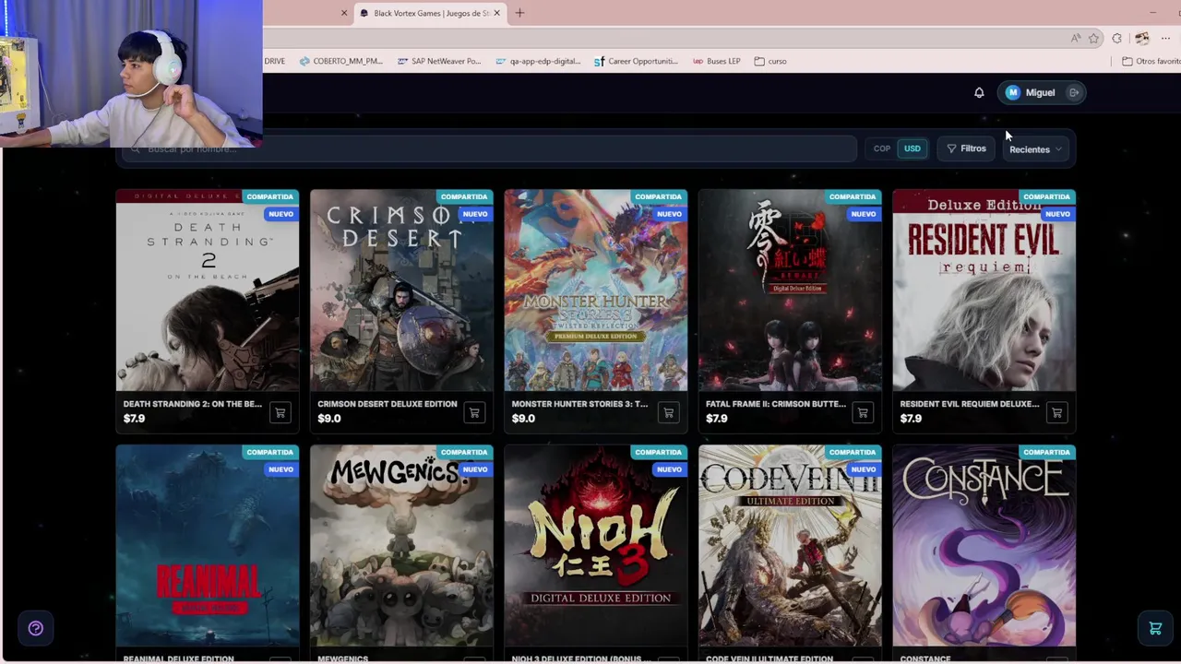Screen dimensions: 1181x664
Task: Click the Miguel username label
Action: 1040,92
